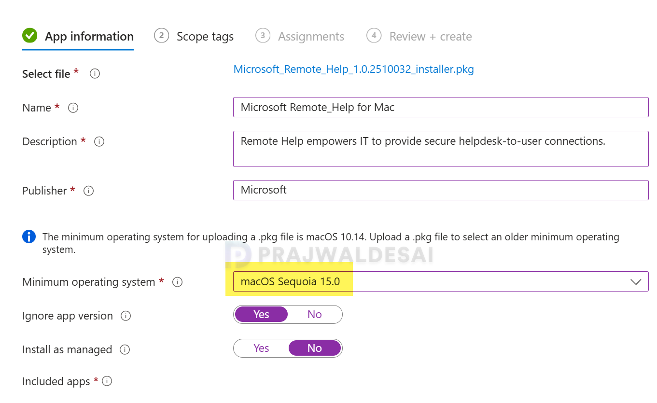Click the info icon beside Publisher

click(88, 191)
